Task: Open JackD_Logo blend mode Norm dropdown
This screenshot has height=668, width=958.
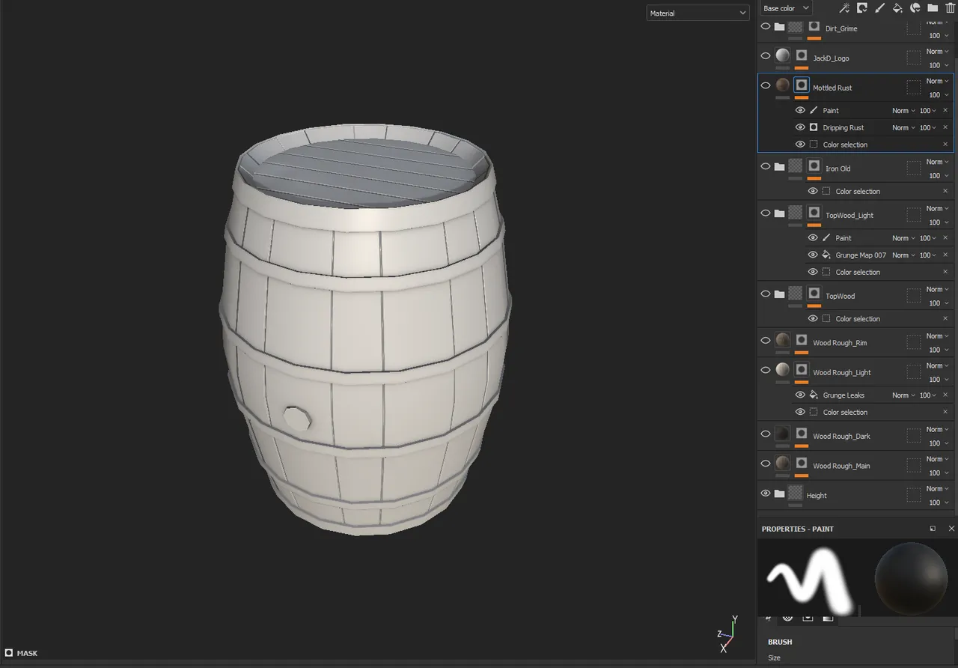Action: (937, 52)
